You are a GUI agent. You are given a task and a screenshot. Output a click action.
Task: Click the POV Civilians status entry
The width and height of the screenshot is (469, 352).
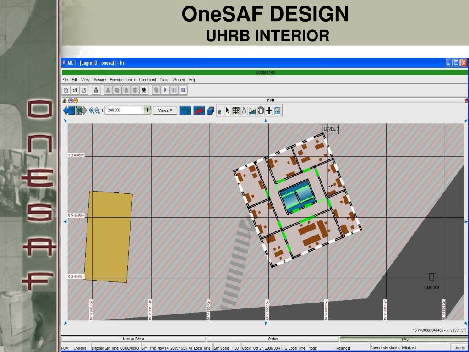tap(76, 348)
